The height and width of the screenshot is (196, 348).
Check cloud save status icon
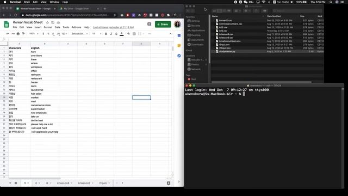58,22
